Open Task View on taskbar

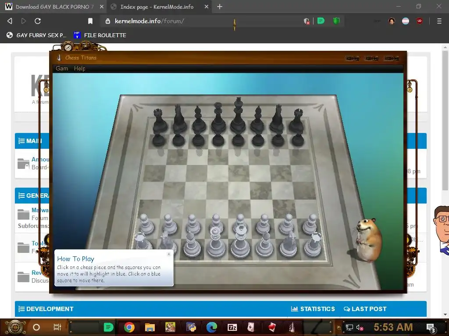pyautogui.click(x=57, y=327)
